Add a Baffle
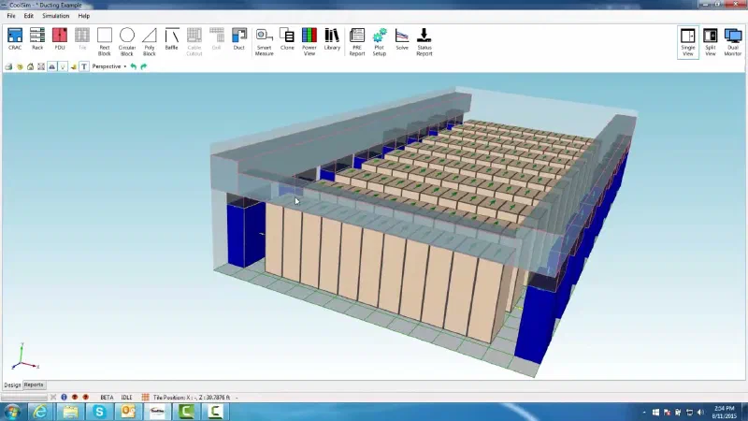Image resolution: width=748 pixels, height=421 pixels. tap(172, 38)
